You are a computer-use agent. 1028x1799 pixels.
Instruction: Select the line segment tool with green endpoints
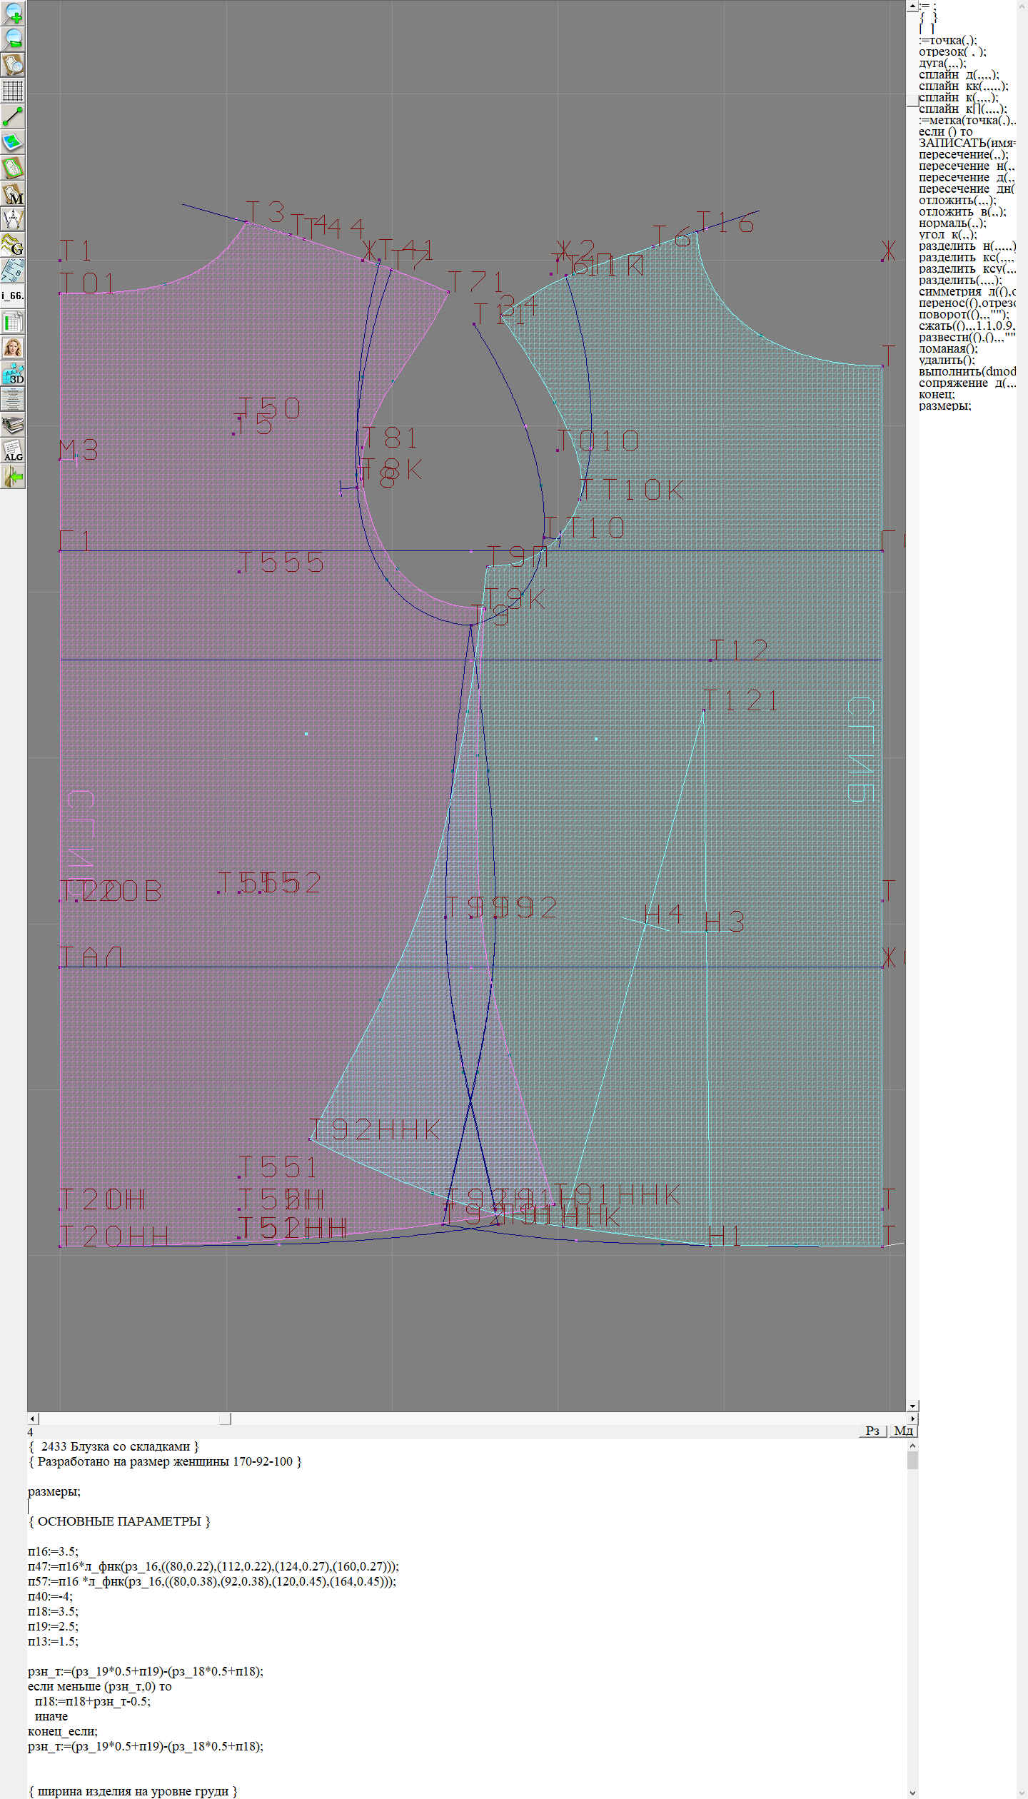13,116
